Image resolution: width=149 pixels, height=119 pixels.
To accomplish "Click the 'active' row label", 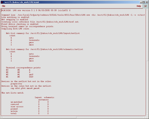I will 14,111.
